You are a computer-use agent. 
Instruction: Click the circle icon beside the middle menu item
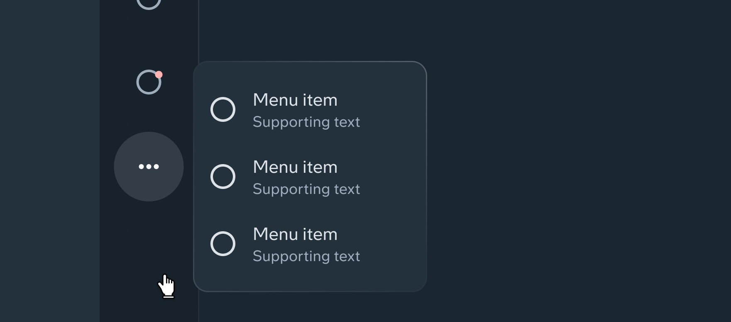pyautogui.click(x=223, y=176)
